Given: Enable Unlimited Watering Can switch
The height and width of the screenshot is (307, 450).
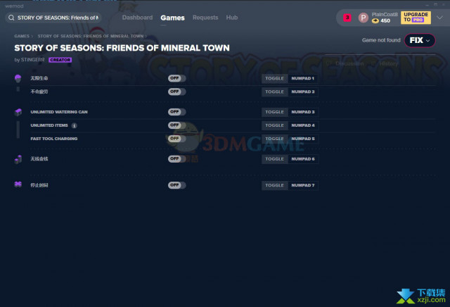Looking at the screenshot, I should tap(176, 112).
